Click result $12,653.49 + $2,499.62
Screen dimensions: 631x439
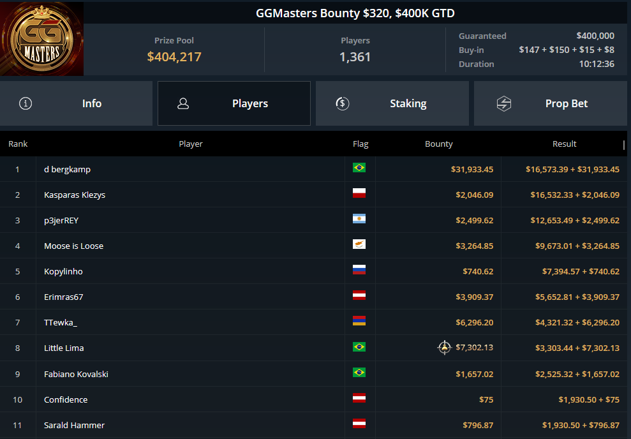click(x=575, y=221)
